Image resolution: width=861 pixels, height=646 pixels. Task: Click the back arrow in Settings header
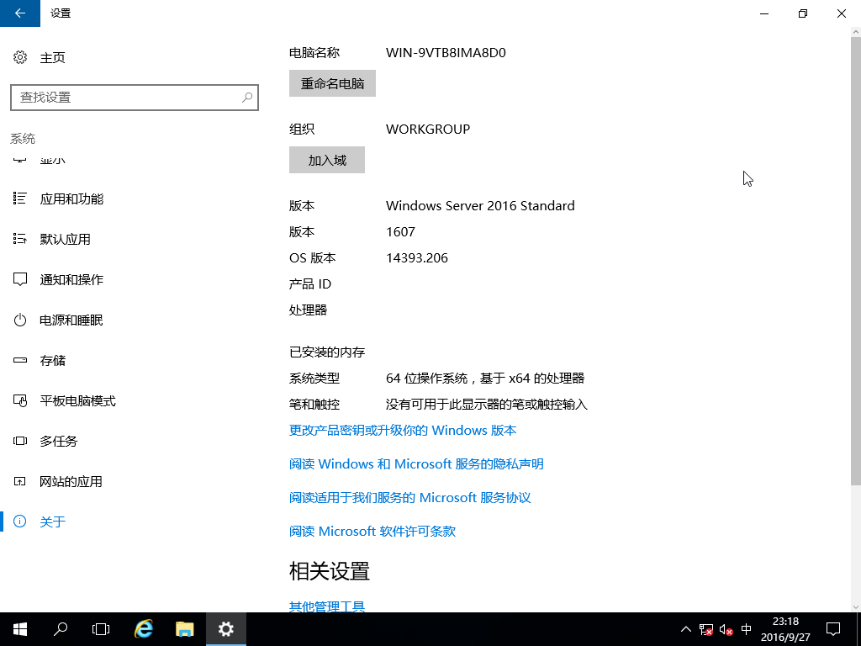20,13
